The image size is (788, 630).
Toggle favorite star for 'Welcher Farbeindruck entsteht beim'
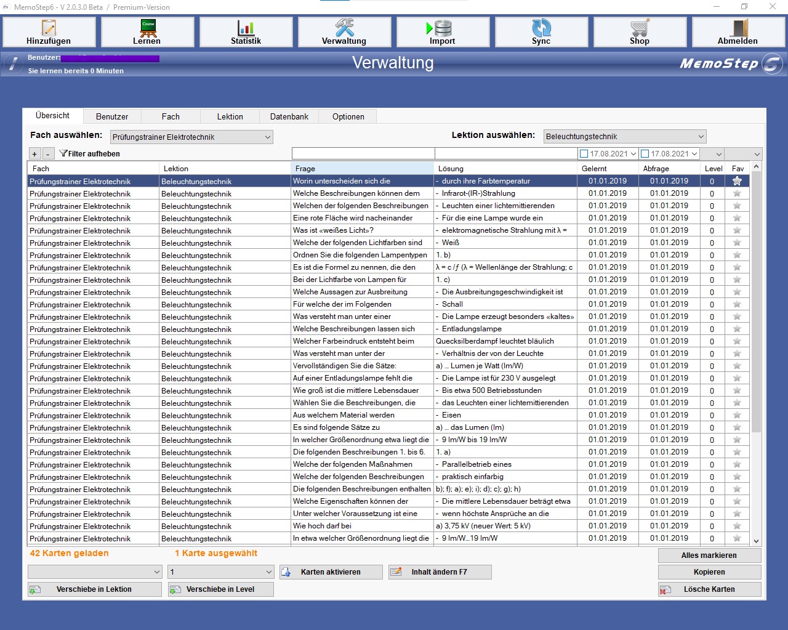[737, 341]
